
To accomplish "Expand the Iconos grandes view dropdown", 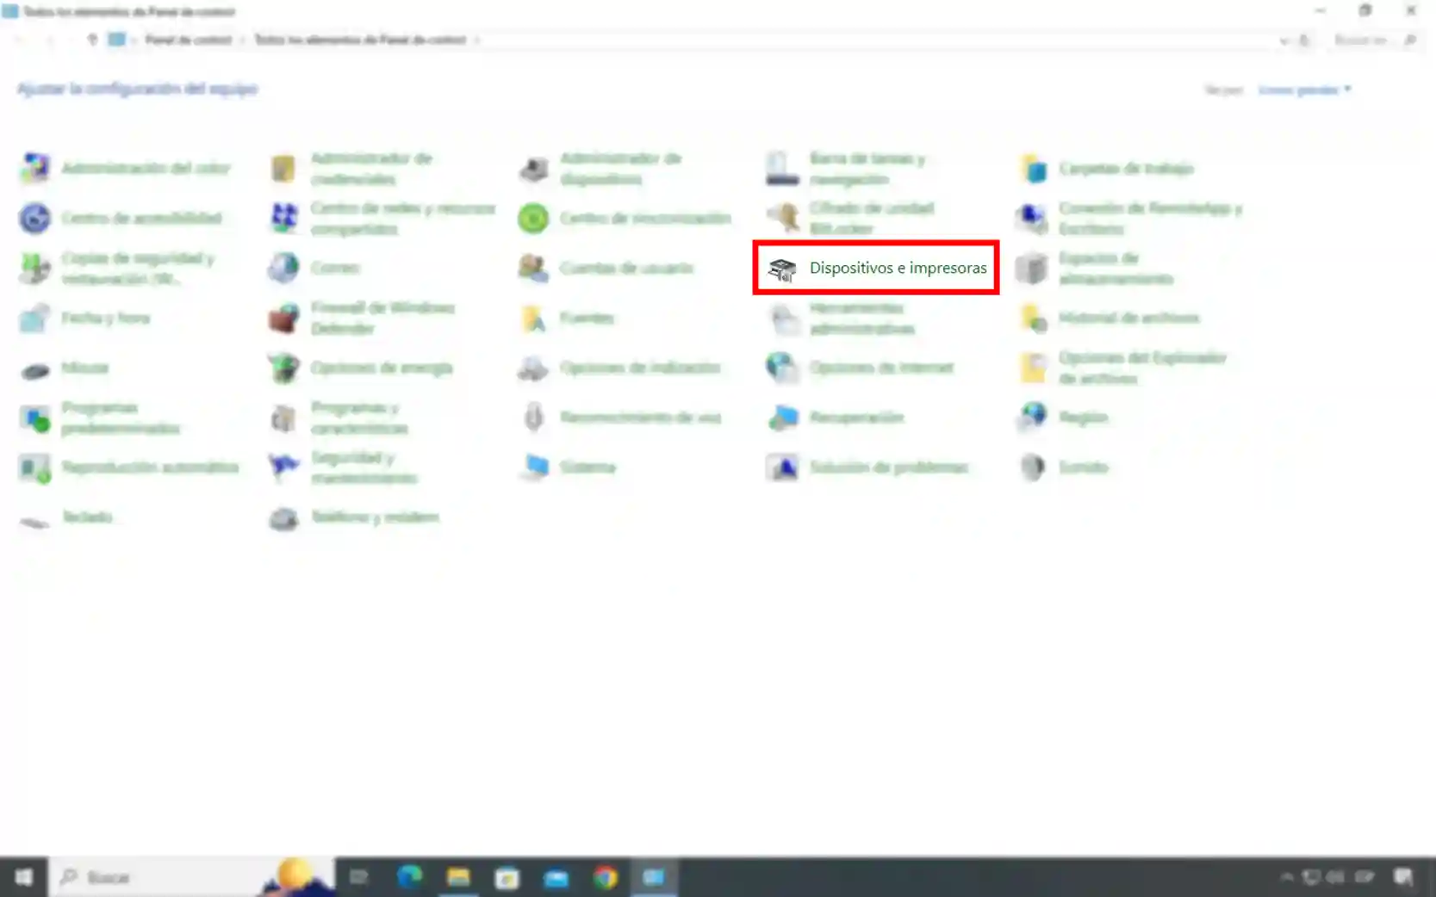I will click(x=1304, y=90).
